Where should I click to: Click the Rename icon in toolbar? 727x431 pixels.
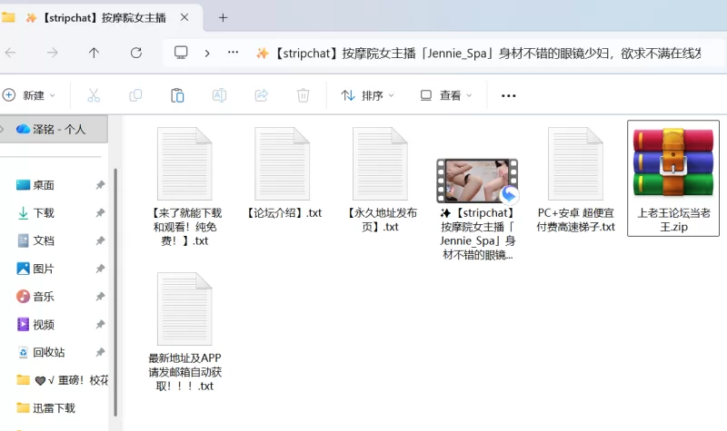[x=219, y=95]
